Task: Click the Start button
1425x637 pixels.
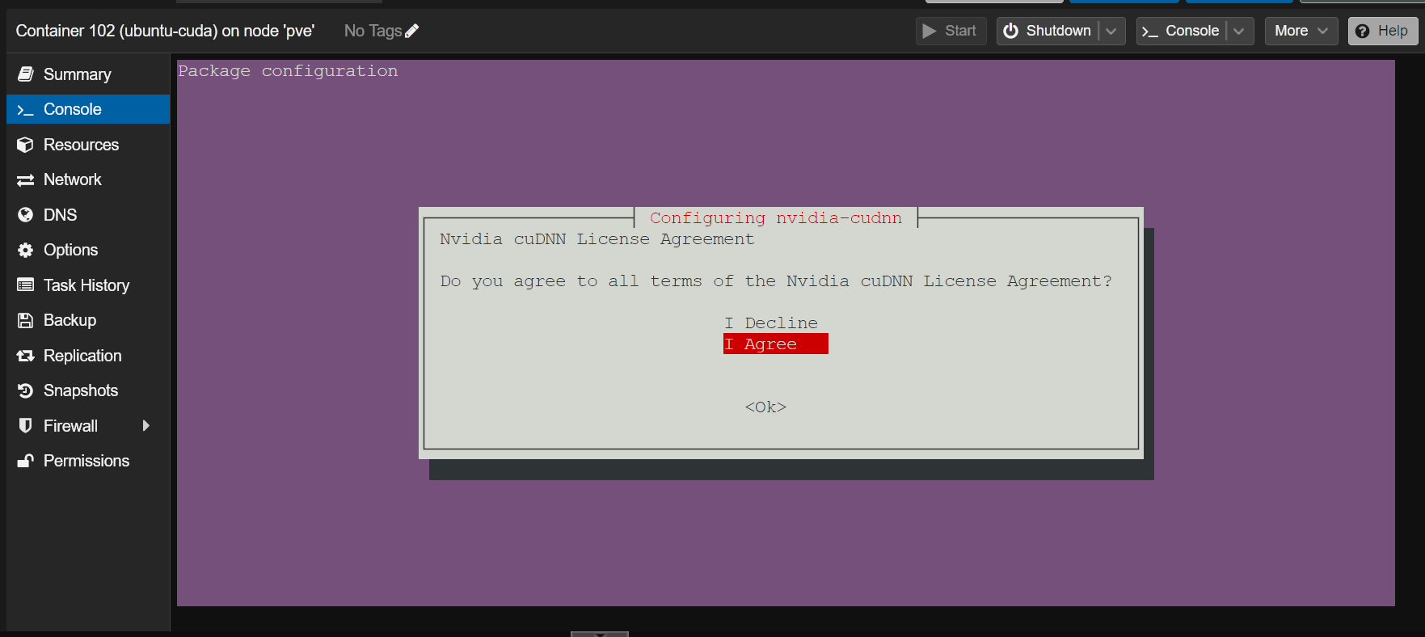Action: point(951,31)
